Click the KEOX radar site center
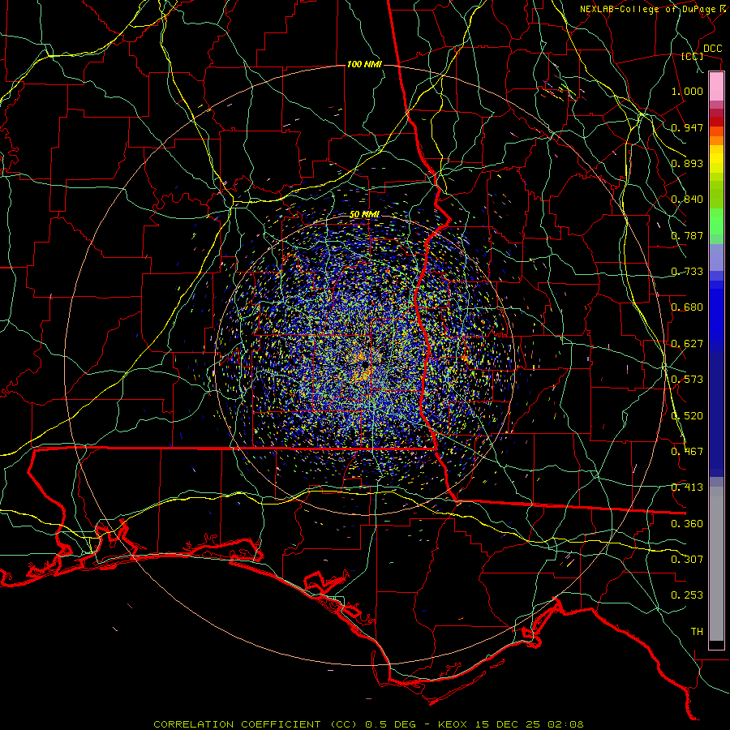Viewport: 730px width, 730px height. click(366, 364)
